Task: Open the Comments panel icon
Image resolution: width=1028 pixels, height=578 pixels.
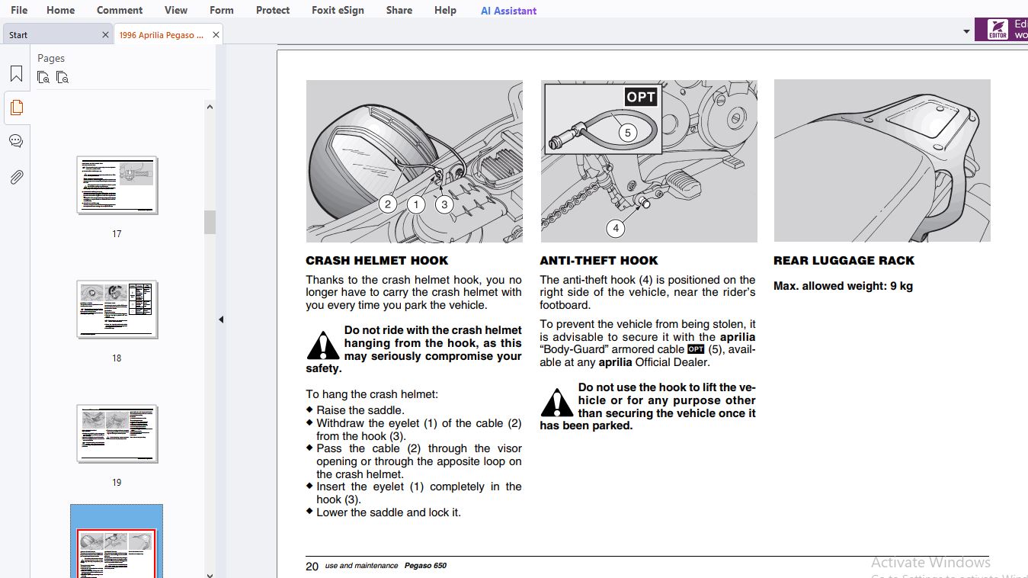Action: click(x=16, y=141)
